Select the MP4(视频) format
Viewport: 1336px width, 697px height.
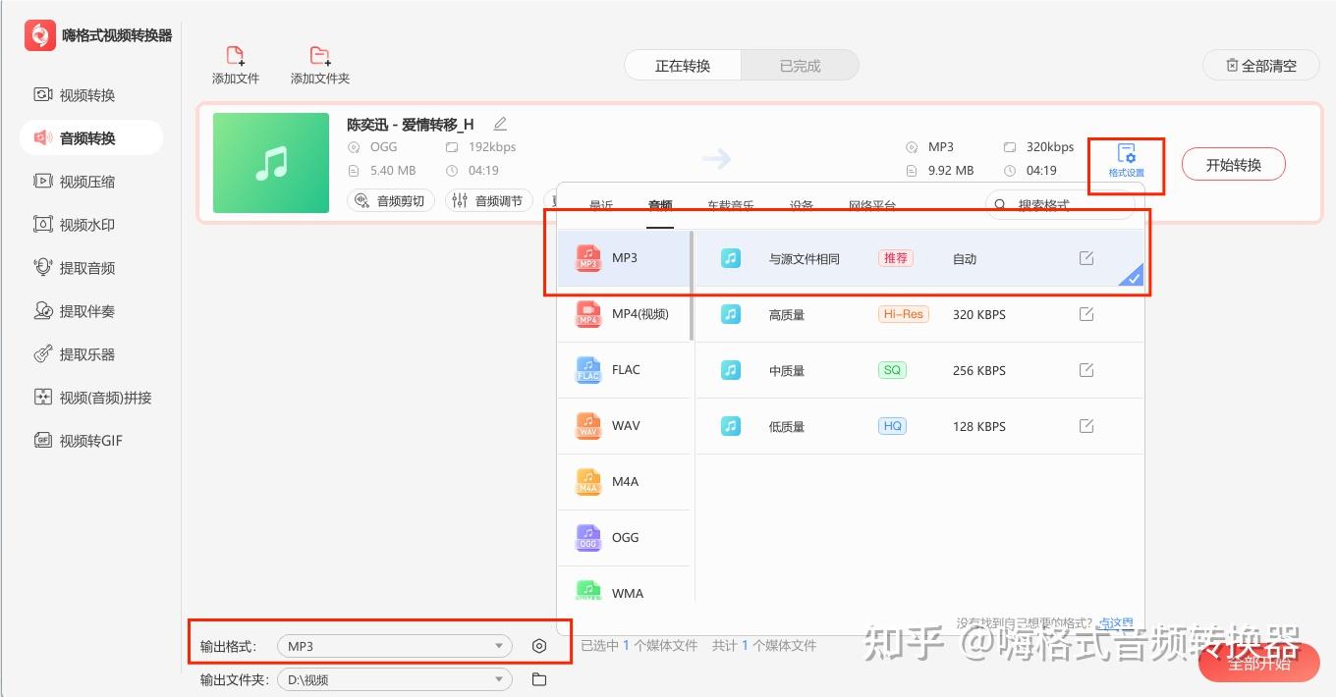tap(624, 314)
